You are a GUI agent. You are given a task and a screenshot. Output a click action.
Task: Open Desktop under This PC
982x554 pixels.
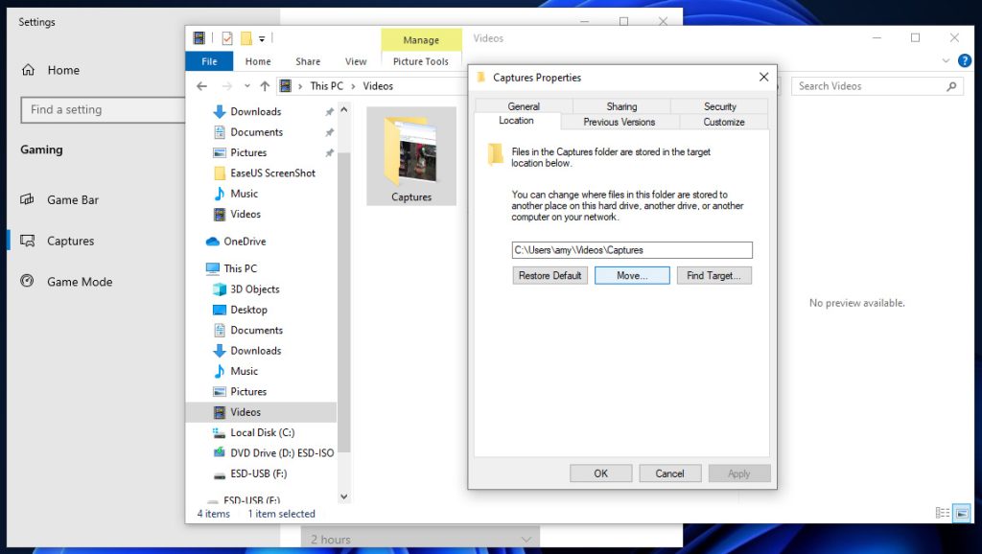coord(248,310)
